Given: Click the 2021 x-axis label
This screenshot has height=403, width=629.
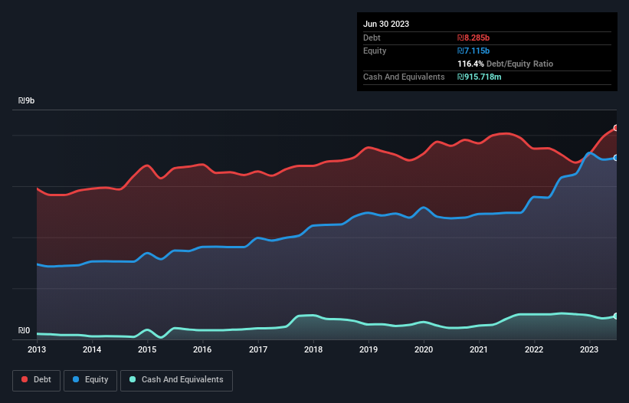Looking at the screenshot, I should point(479,349).
